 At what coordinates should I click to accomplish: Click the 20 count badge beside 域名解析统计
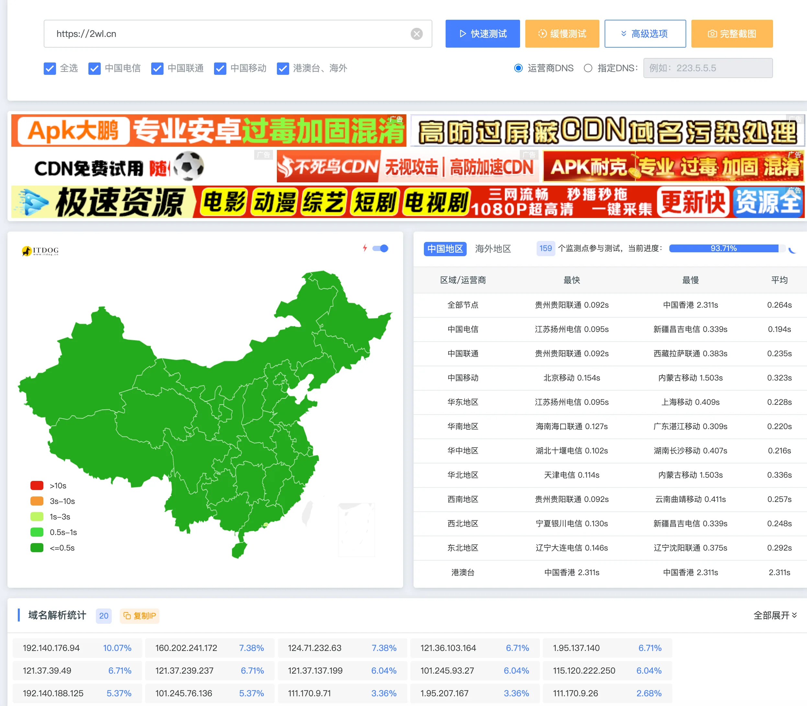104,616
